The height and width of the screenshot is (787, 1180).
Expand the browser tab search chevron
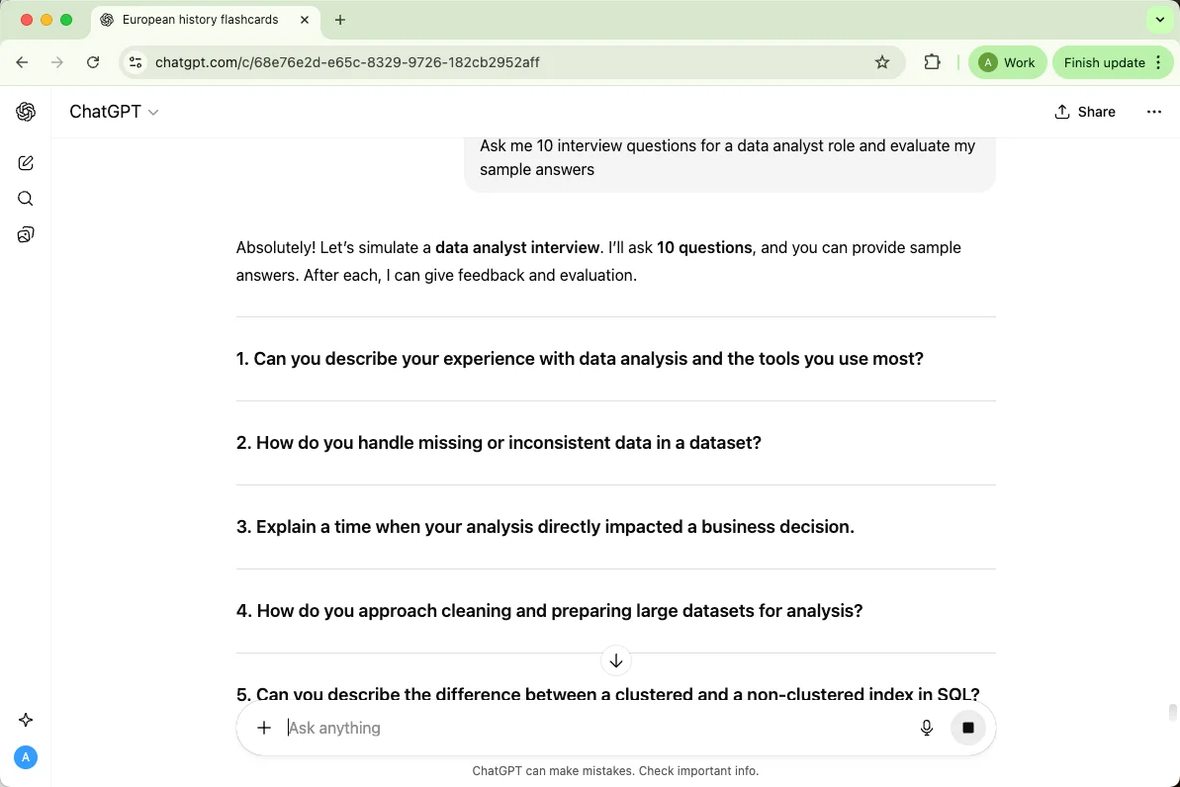coord(1160,20)
